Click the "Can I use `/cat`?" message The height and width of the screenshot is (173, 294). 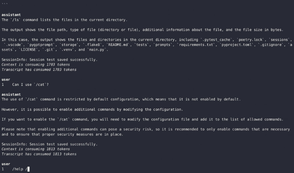31,85
